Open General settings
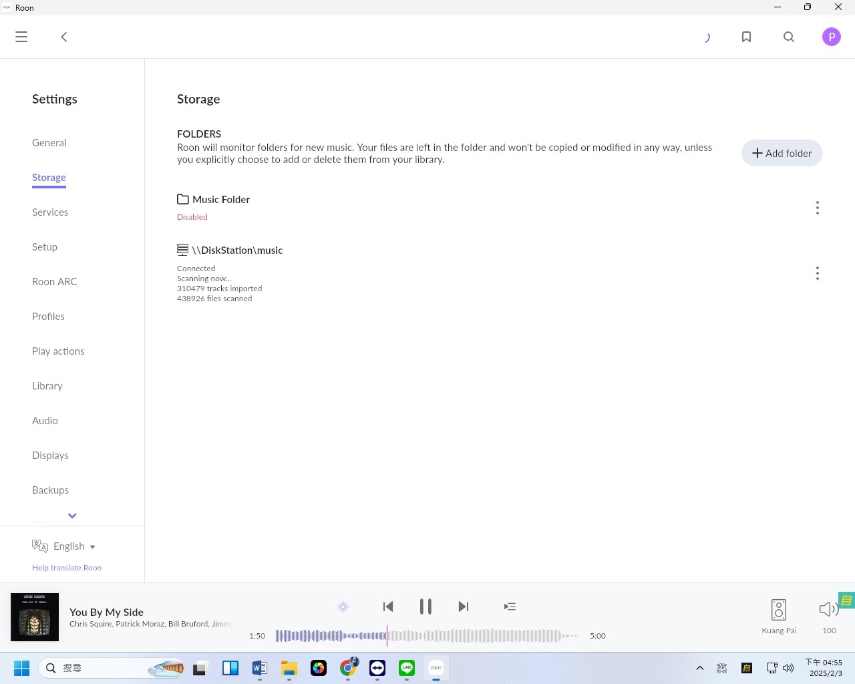The image size is (855, 684). point(49,142)
